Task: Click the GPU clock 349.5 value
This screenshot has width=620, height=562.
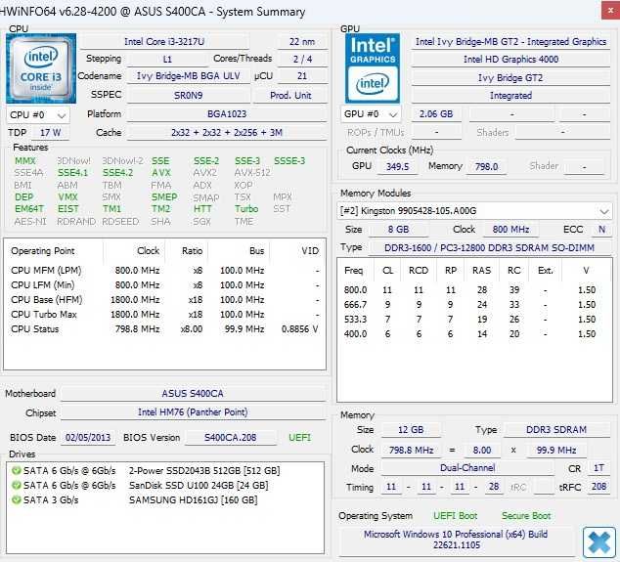Action: [397, 166]
